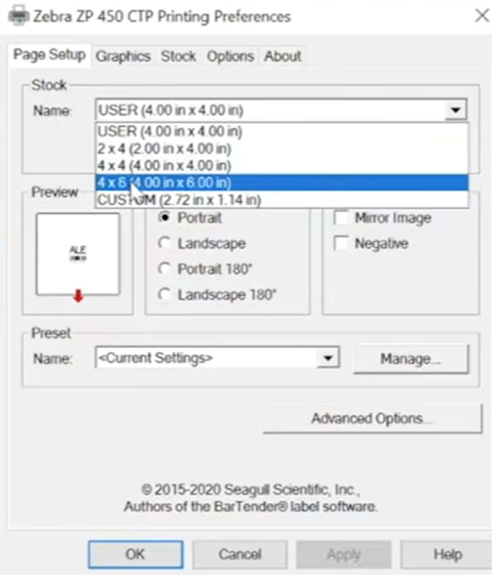Switch to the Options tab
Viewport: 492px width, 575px height.
coord(230,56)
